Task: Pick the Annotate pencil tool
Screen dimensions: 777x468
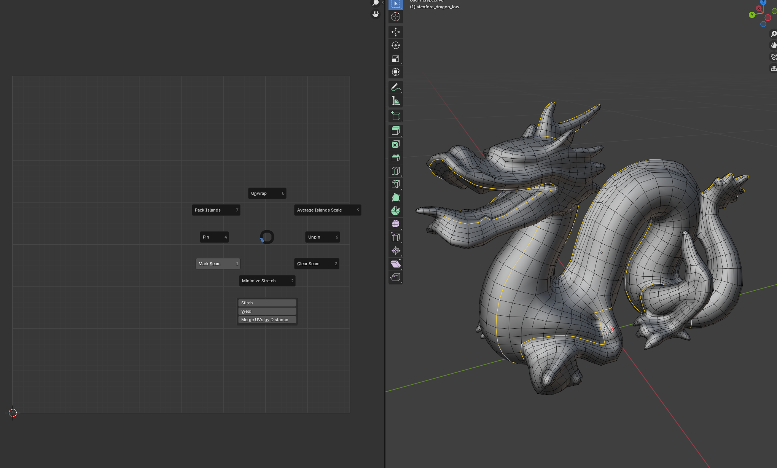Action: click(x=395, y=88)
